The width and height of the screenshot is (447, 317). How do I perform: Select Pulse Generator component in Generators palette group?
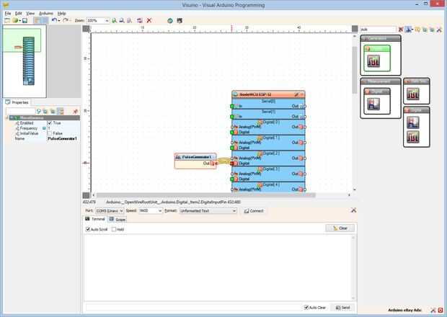(373, 61)
